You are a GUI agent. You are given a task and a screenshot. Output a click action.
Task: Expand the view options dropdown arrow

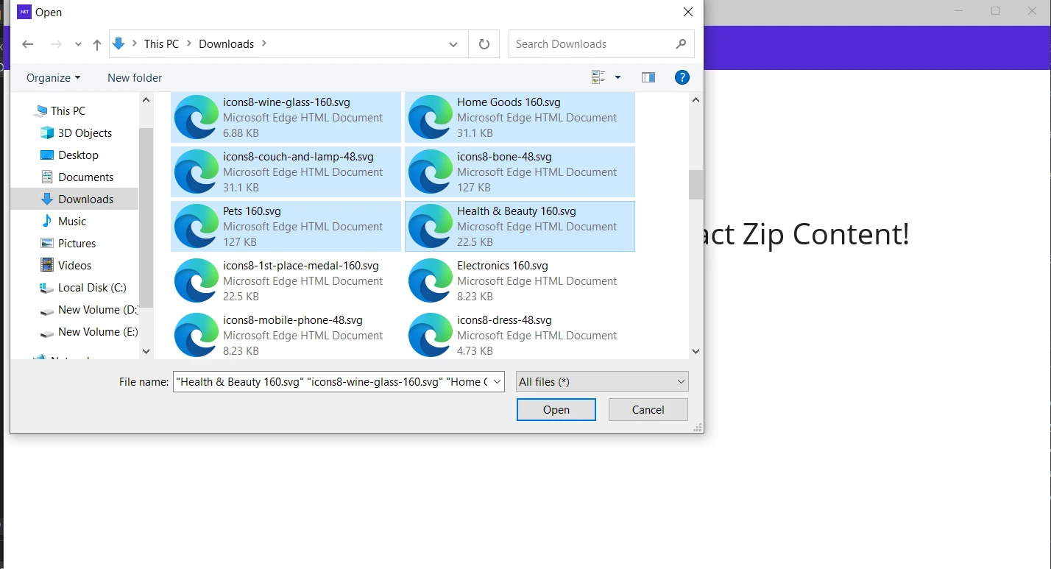click(617, 77)
